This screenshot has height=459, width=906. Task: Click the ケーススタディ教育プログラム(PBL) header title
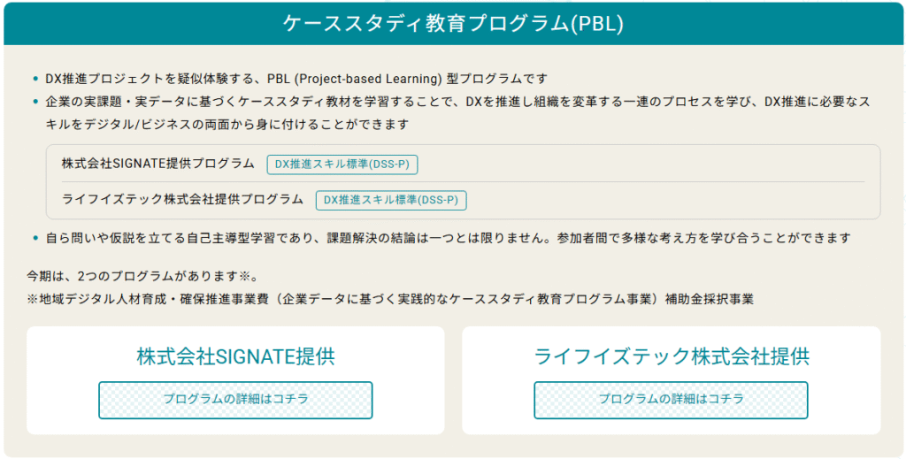point(453,24)
